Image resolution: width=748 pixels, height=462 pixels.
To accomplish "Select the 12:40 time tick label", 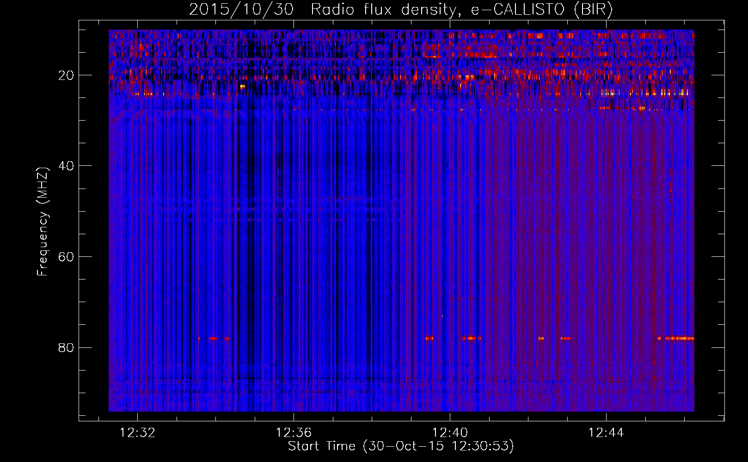I will [450, 433].
